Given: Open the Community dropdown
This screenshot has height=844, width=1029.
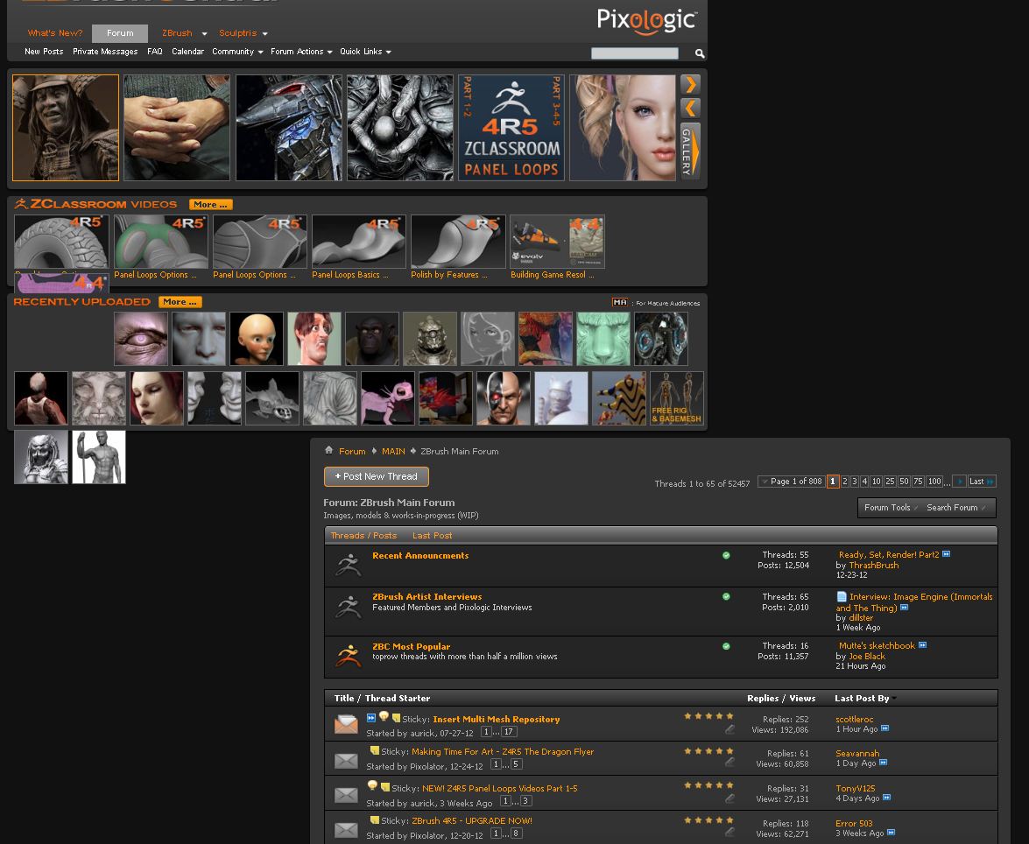Looking at the screenshot, I should coord(237,51).
